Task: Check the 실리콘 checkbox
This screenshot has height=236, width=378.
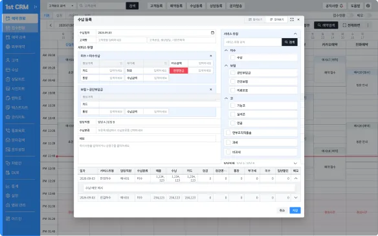Action: coord(232,114)
